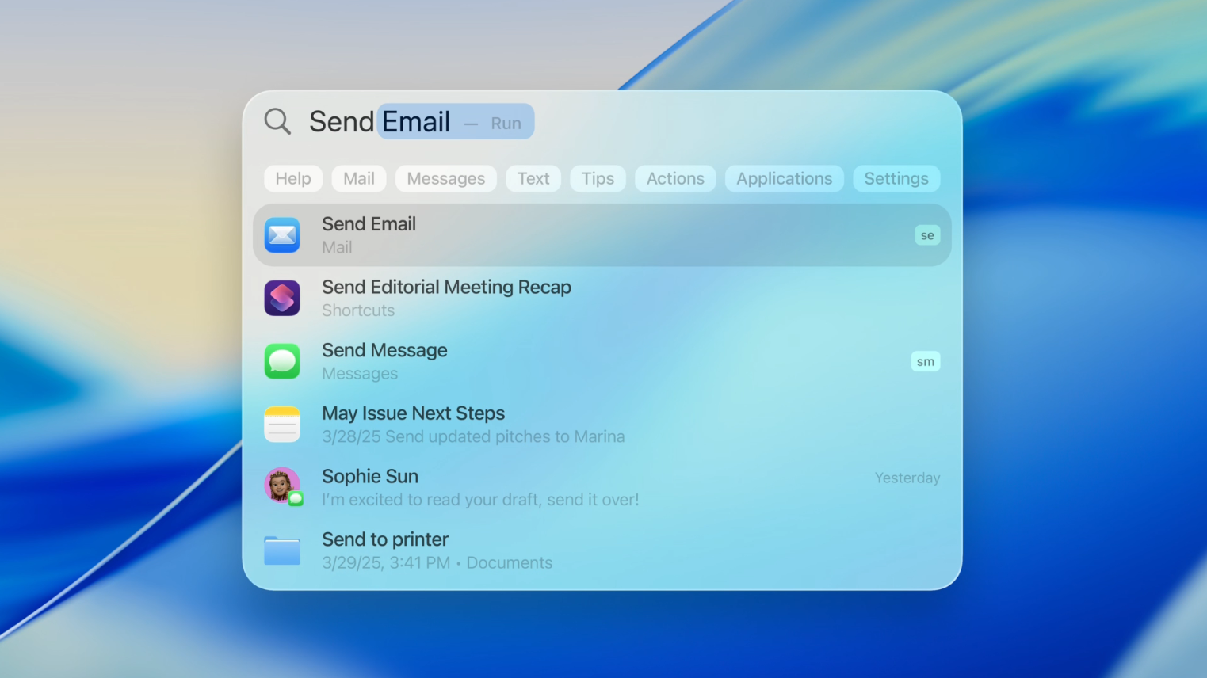Click the yellow Notes app icon
This screenshot has height=678, width=1207.
pyautogui.click(x=282, y=425)
